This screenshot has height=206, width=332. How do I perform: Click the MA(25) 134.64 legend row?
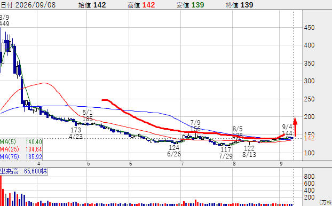pyautogui.click(x=21, y=149)
